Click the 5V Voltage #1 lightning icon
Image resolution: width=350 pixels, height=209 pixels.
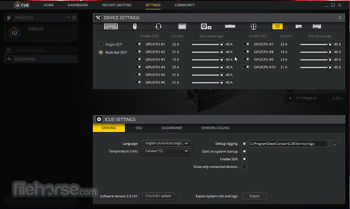pyautogui.click(x=290, y=98)
